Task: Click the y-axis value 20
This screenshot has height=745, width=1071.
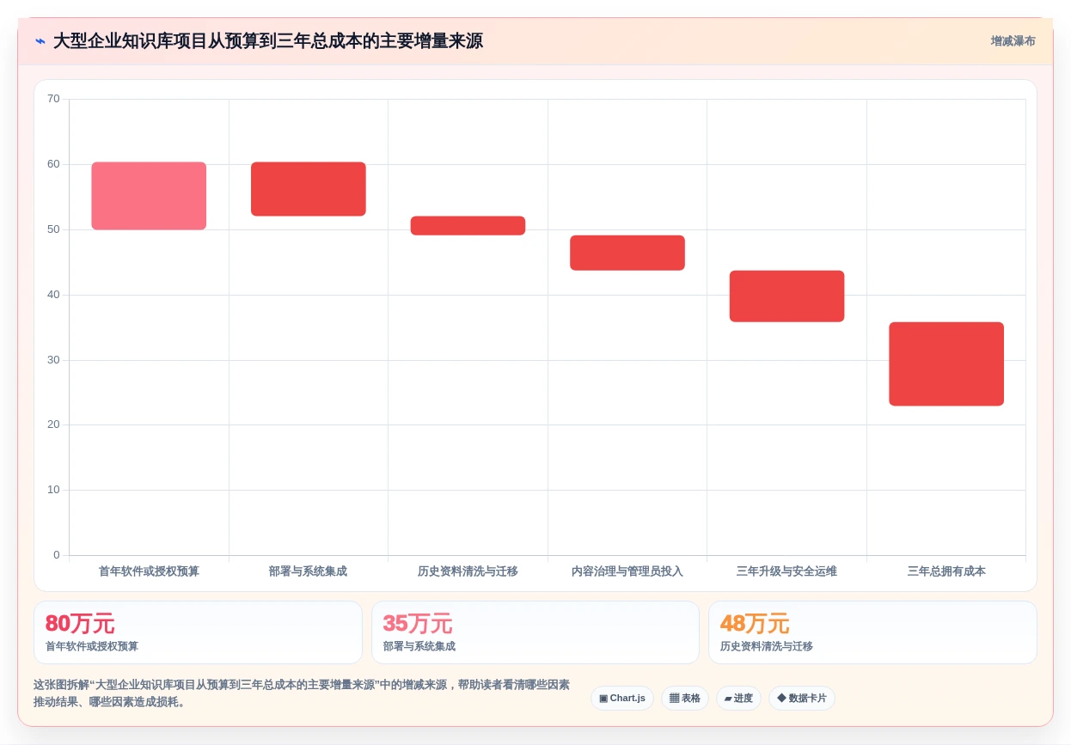Action: click(53, 424)
